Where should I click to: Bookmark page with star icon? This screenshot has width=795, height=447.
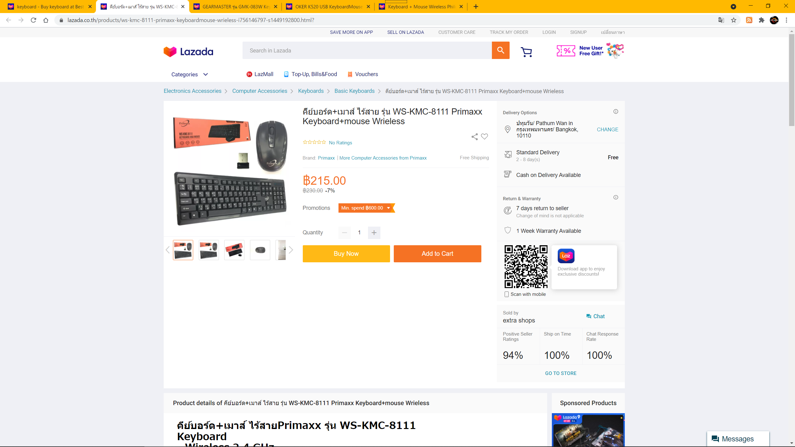click(x=734, y=20)
